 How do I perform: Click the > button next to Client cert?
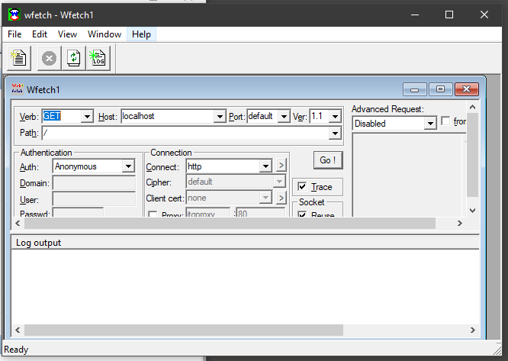point(281,198)
